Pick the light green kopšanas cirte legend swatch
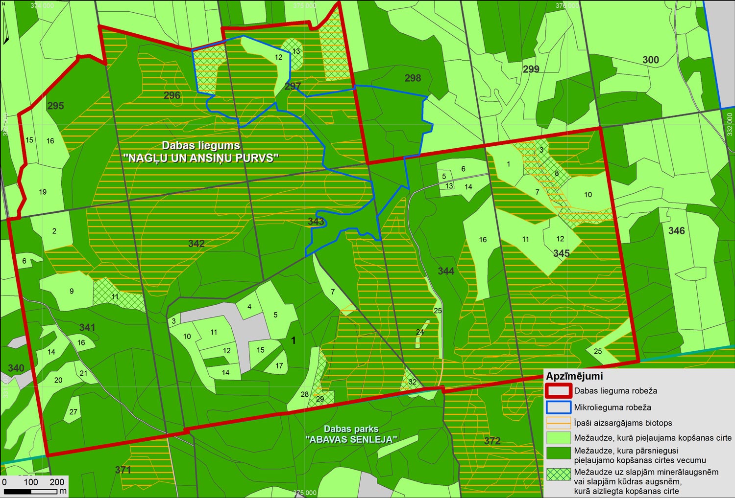This screenshot has width=735, height=498. [558, 438]
